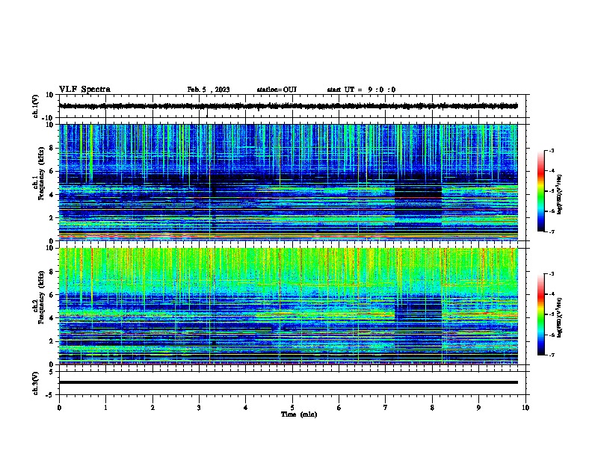The height and width of the screenshot is (457, 592).
Task: Click the '-3' label on ch.1 color bar
Action: (x=551, y=151)
